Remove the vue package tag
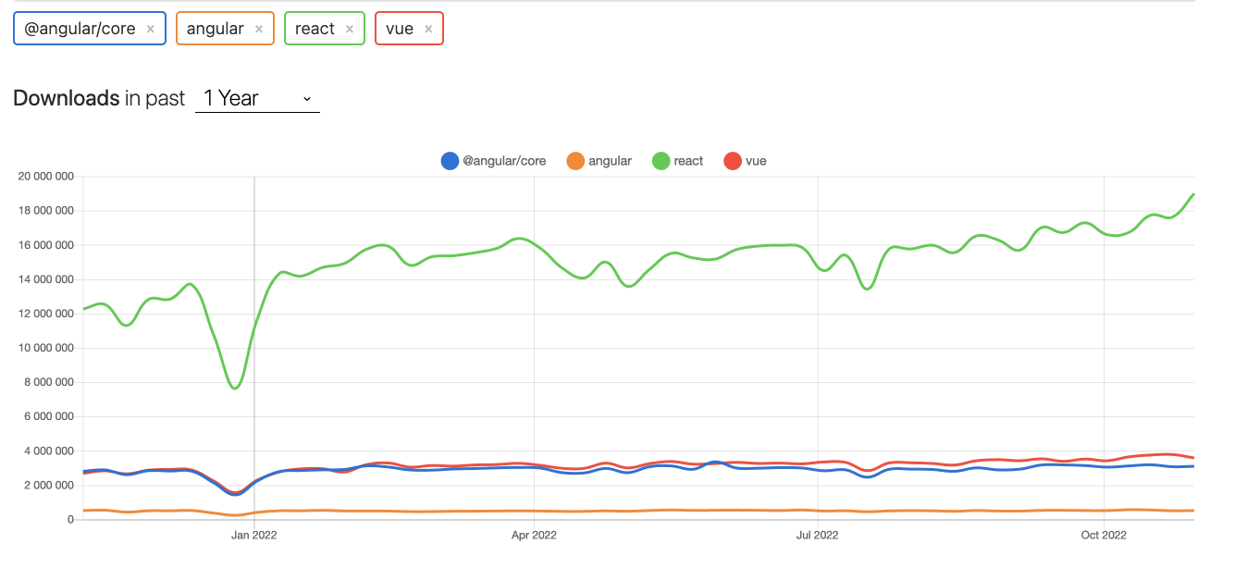The image size is (1247, 568). (427, 29)
